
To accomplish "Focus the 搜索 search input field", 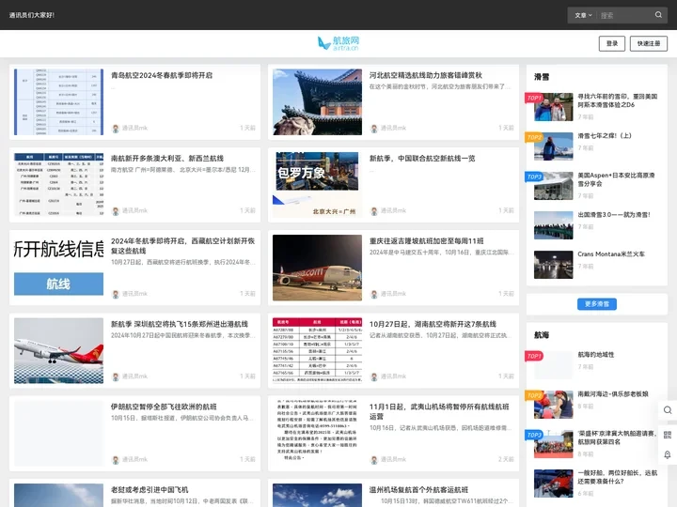I will coord(624,15).
